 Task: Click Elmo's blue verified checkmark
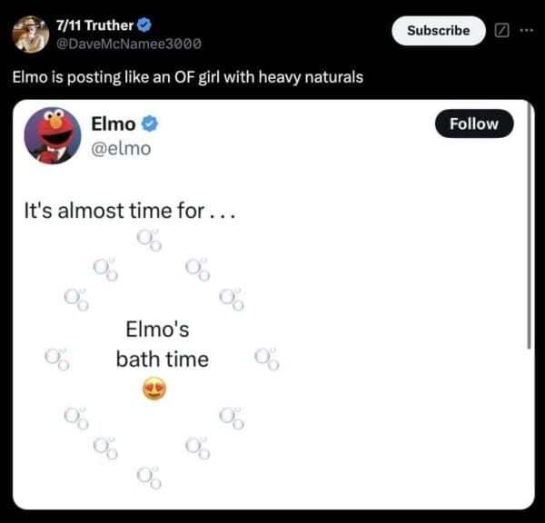point(150,124)
